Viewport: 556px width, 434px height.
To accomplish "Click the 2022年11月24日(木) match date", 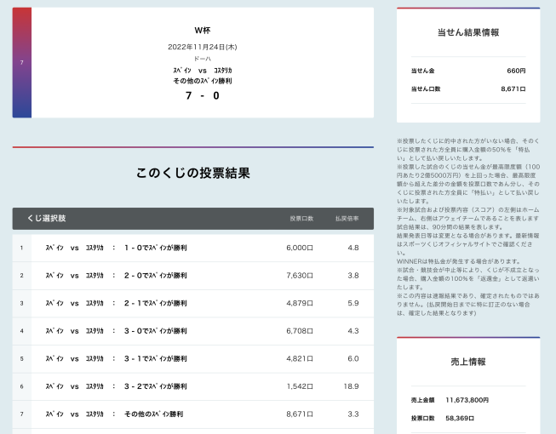I will point(202,47).
